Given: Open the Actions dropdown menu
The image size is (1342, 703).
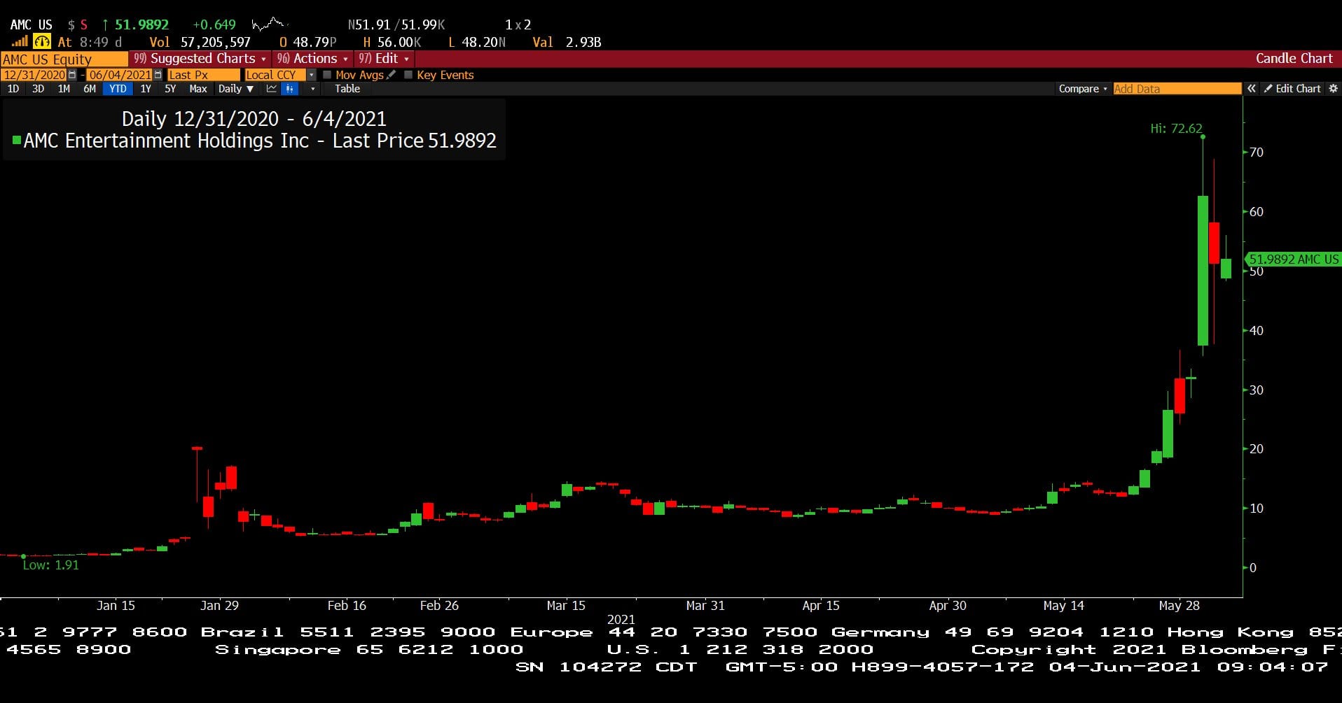Looking at the screenshot, I should click(x=312, y=59).
